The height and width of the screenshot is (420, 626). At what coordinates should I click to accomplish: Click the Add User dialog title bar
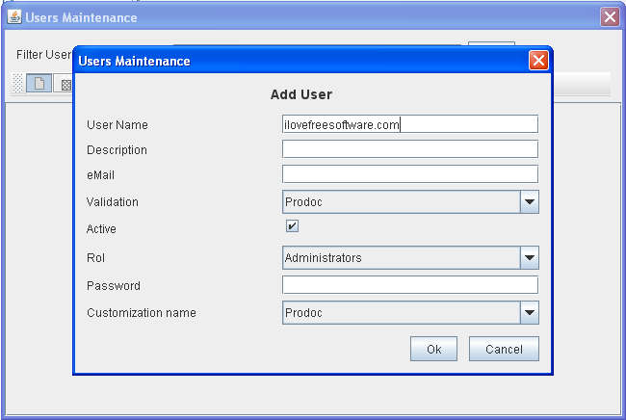coord(289,61)
